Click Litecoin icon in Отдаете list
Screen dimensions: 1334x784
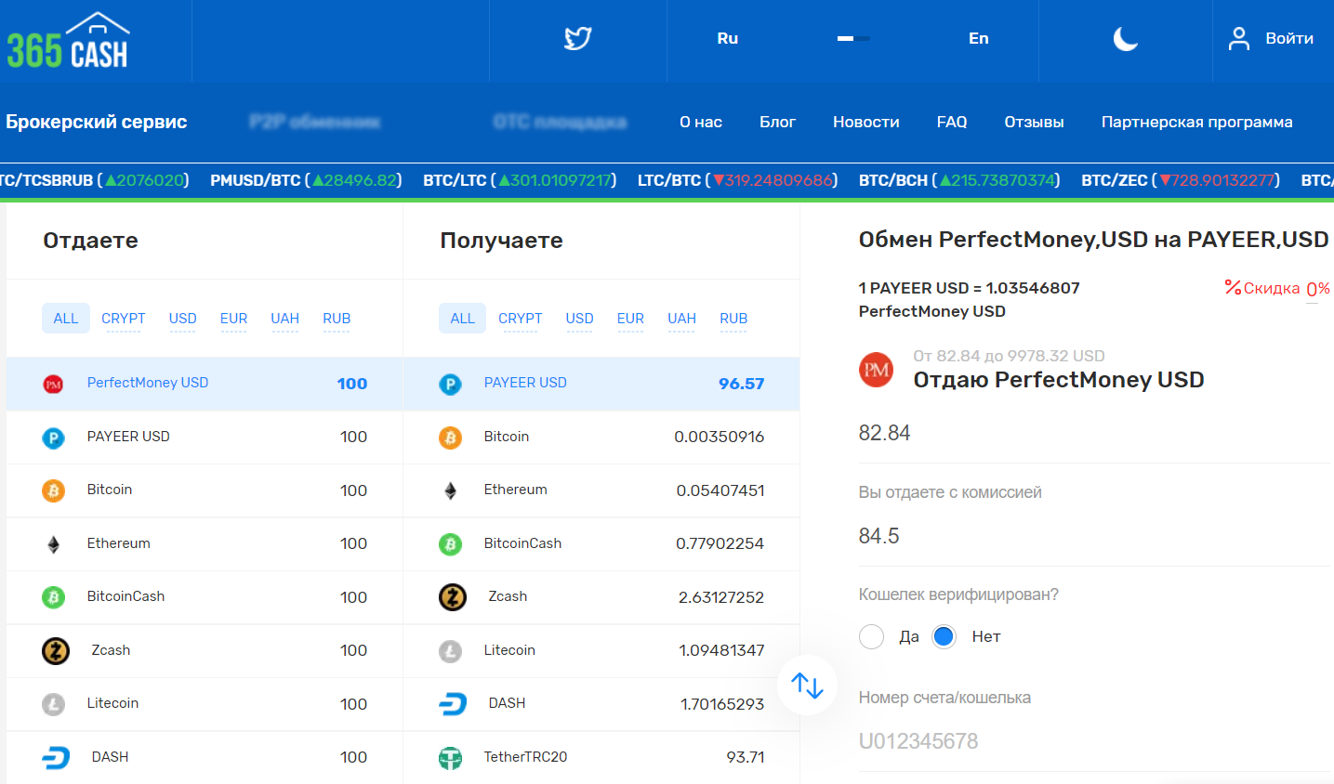tap(54, 704)
